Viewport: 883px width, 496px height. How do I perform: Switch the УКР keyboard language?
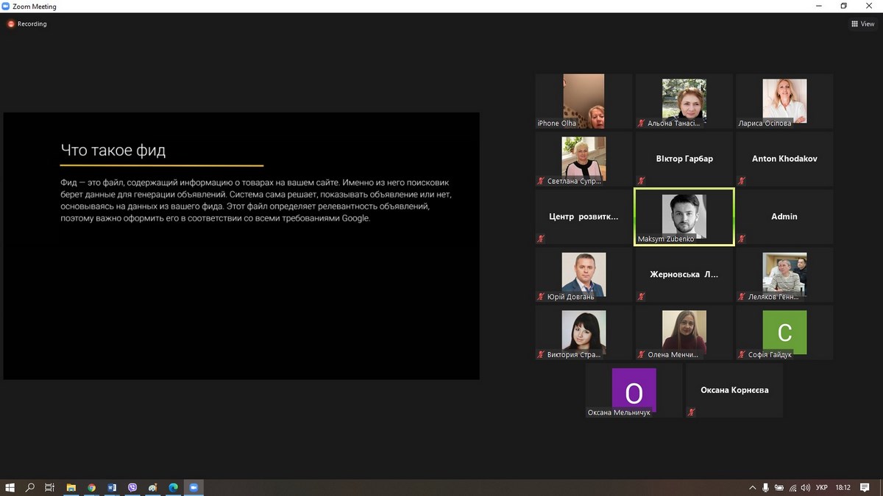(822, 487)
